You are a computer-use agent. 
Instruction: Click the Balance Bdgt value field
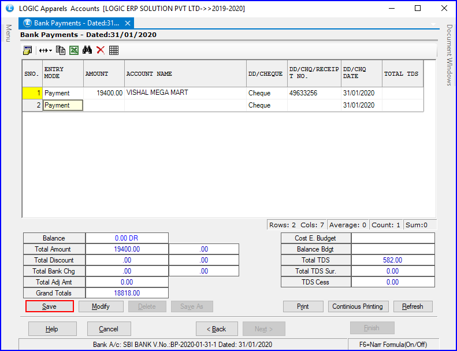(x=393, y=249)
